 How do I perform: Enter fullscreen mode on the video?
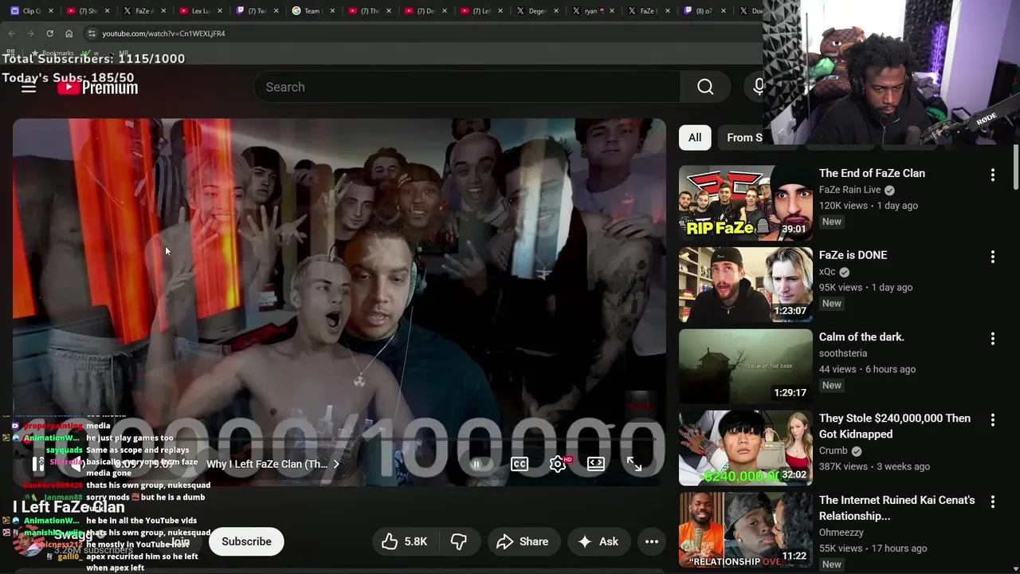(x=634, y=464)
